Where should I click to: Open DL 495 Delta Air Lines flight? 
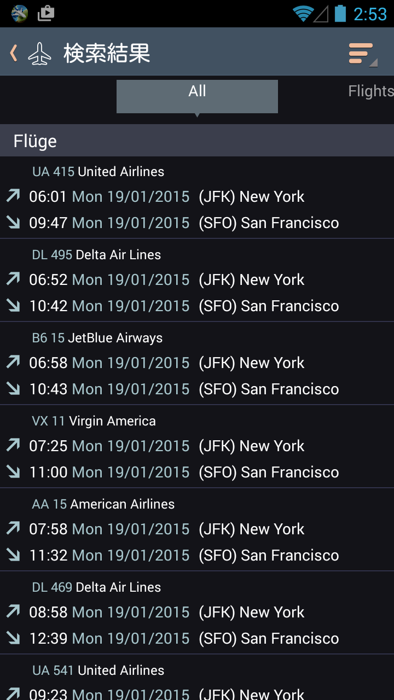point(197,281)
